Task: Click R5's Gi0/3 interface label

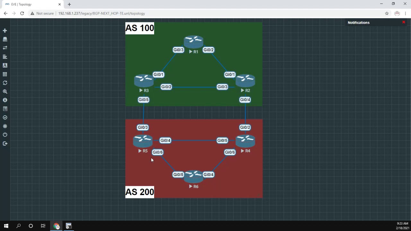Action: point(143,127)
